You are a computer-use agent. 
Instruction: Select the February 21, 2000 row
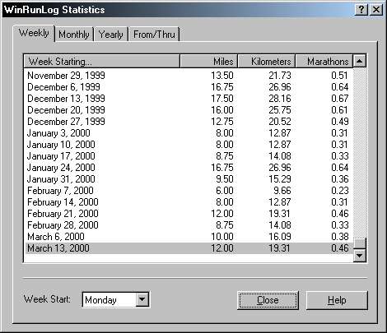click(x=189, y=214)
